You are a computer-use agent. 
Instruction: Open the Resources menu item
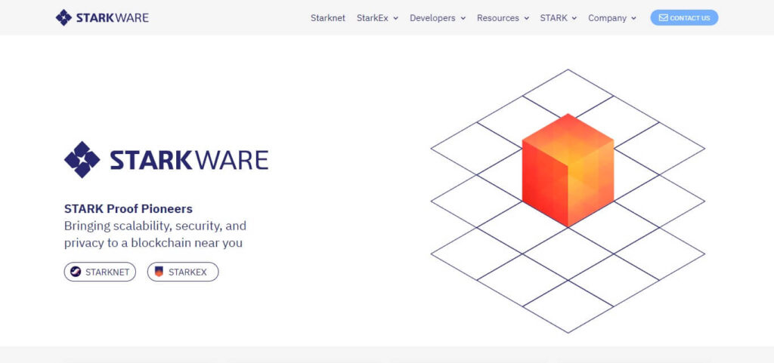[x=497, y=18]
